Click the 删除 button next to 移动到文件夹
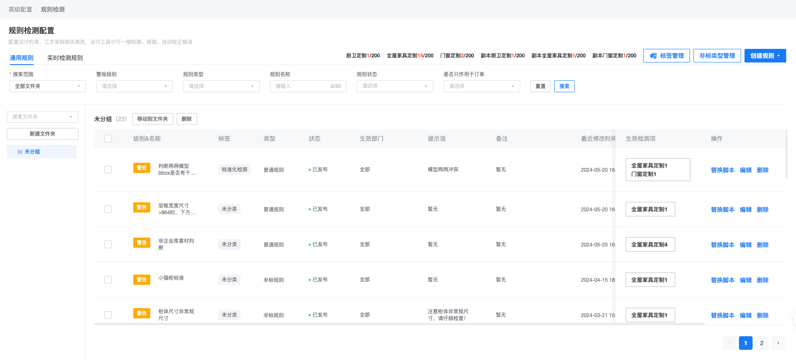 (x=187, y=119)
